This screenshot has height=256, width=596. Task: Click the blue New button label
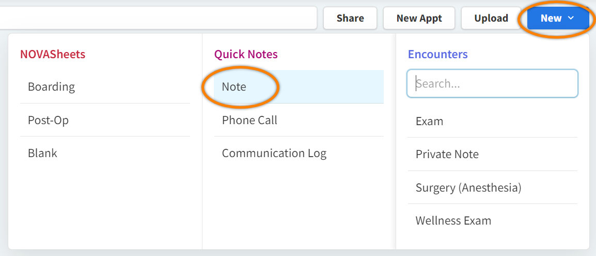(x=551, y=18)
